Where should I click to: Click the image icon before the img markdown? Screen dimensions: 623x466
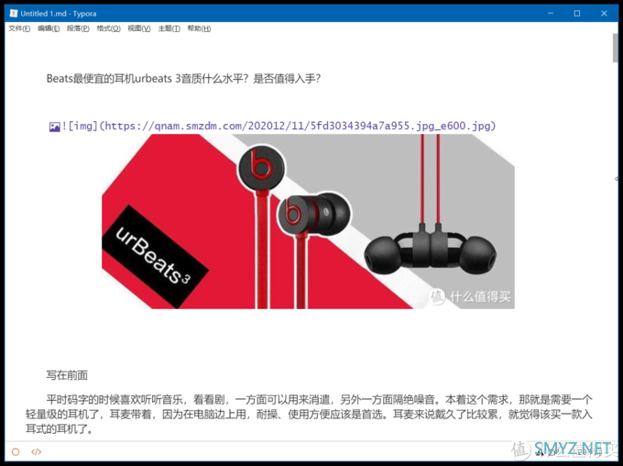point(54,127)
